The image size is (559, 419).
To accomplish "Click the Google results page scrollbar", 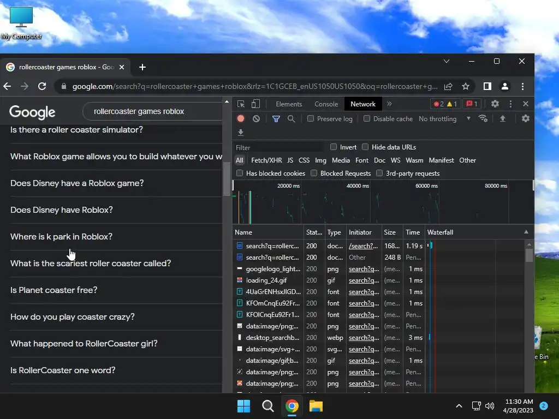I will (227, 179).
